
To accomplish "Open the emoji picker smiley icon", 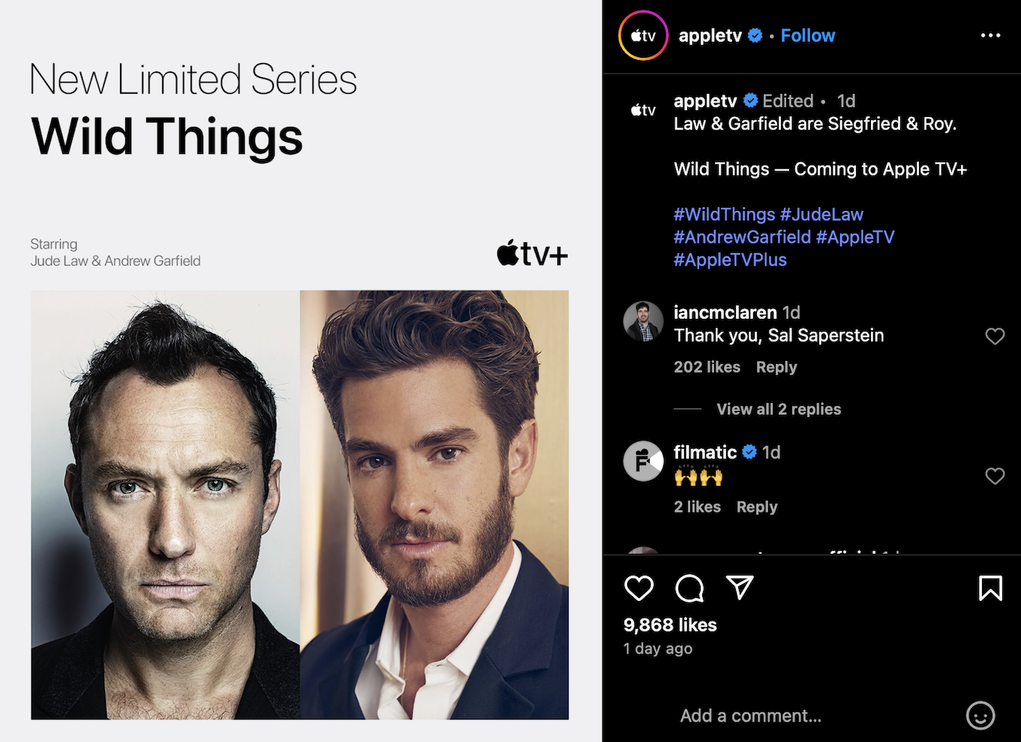I will point(980,716).
